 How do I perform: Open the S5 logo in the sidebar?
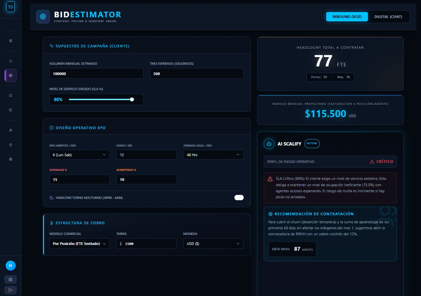pyautogui.click(x=10, y=7)
